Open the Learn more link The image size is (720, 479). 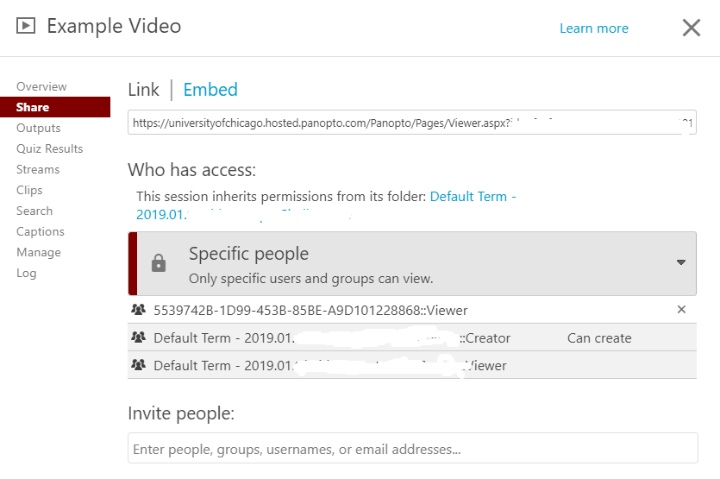(x=594, y=28)
